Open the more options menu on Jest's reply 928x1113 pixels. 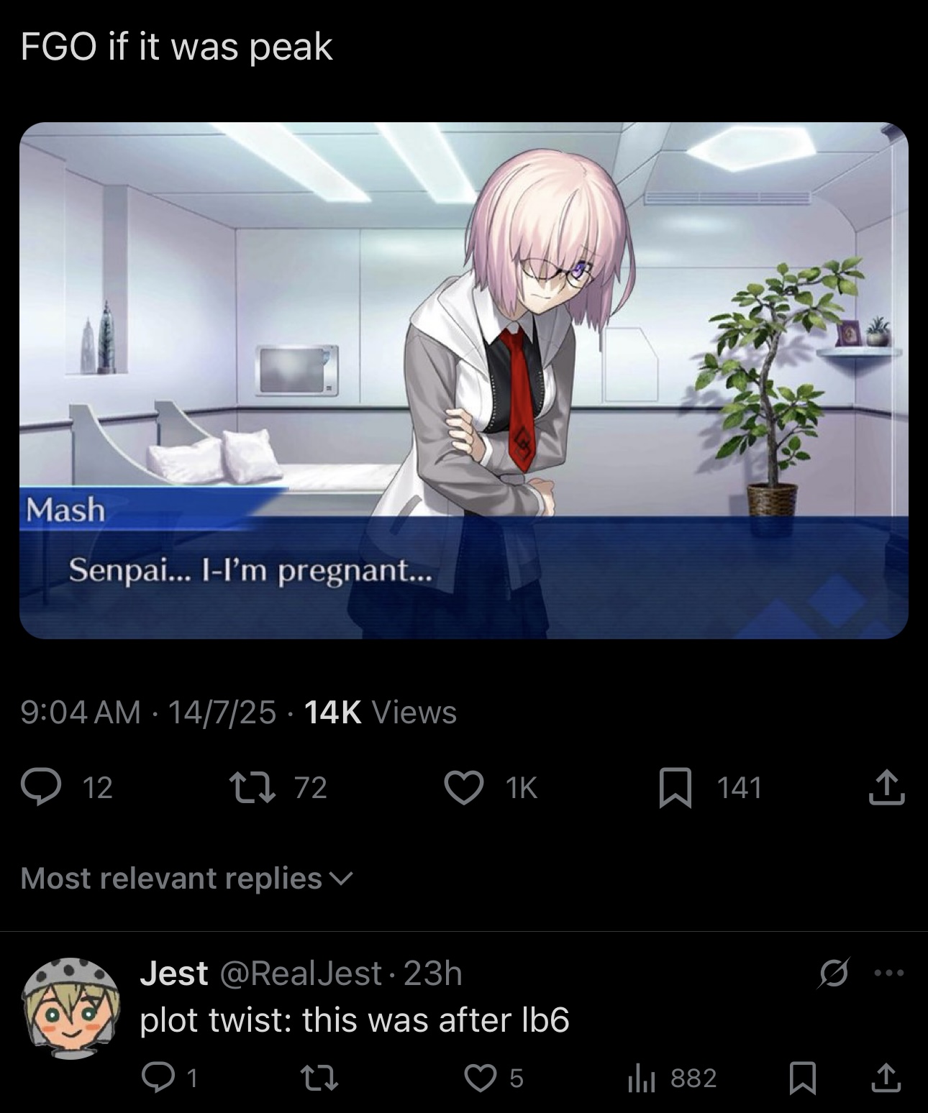888,973
